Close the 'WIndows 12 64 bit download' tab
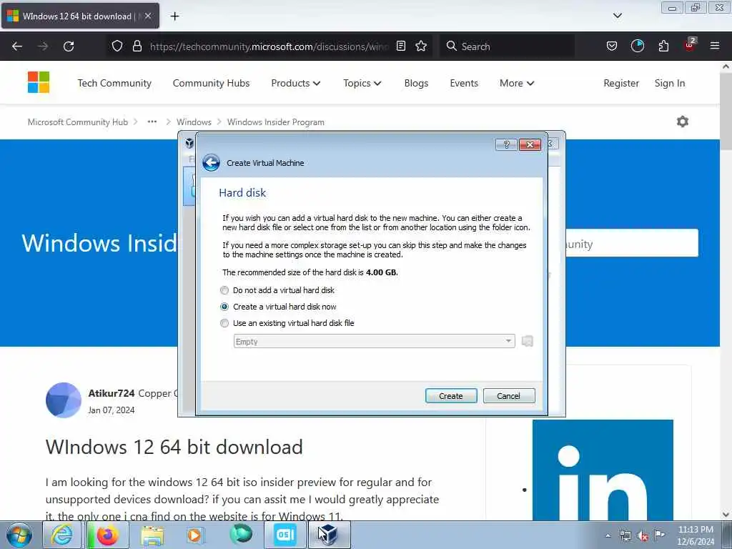 click(148, 16)
